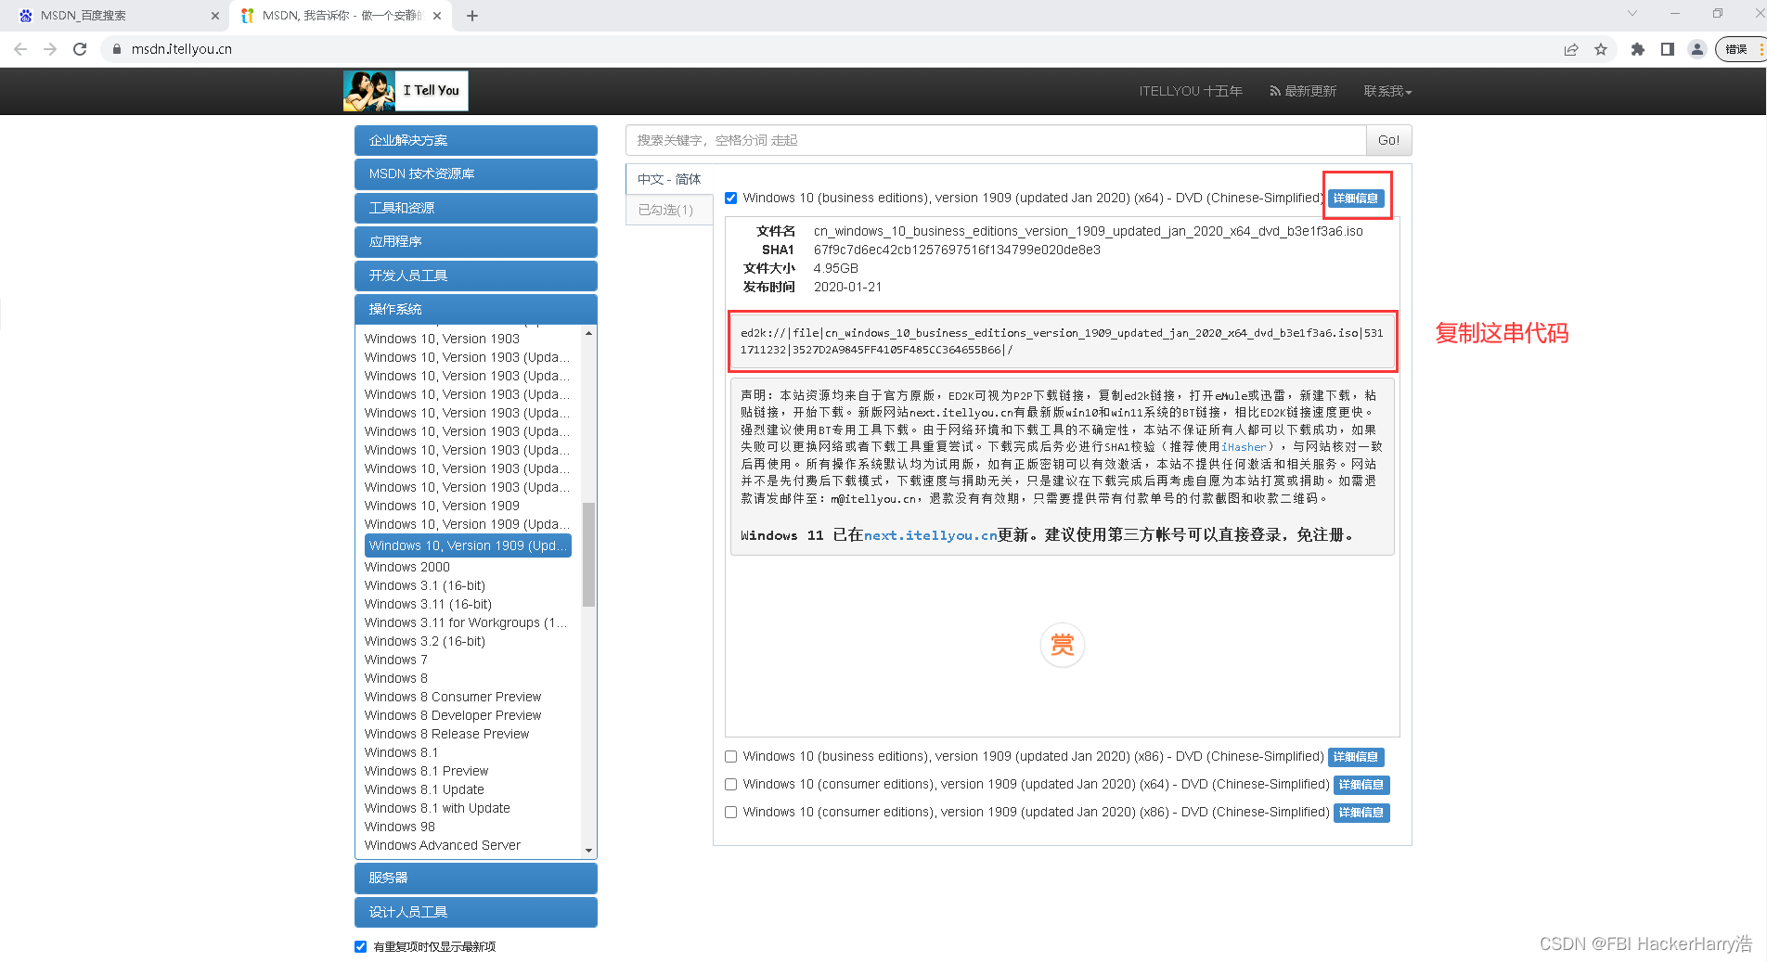Viewport: 1767px width, 962px height.
Task: Click the OS list scrollbar down arrow
Action: [588, 850]
